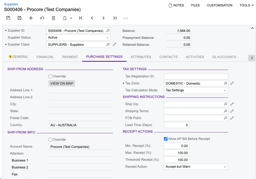256x179 pixels.
Task: Enable Override under Ship-From Address
Action: click(x=50, y=76)
